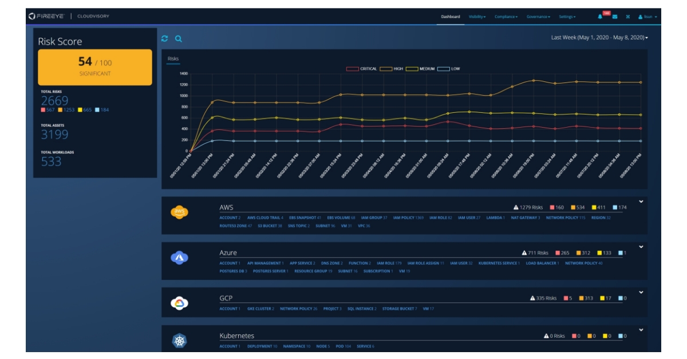This screenshot has height=359, width=687.
Task: Collapse the AWS section chevron
Action: [x=641, y=202]
